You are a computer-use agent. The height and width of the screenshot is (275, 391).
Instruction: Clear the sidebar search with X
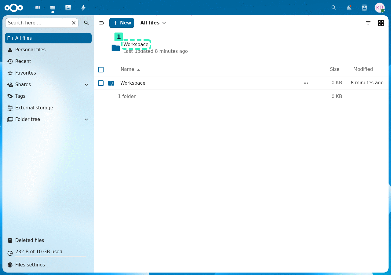point(74,23)
